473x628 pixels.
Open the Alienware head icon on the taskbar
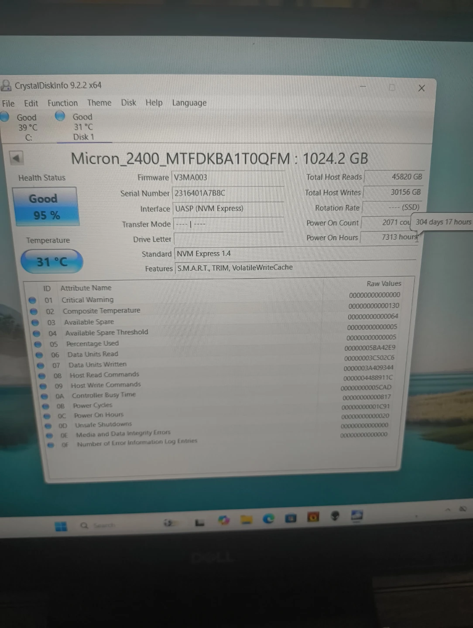pyautogui.click(x=335, y=516)
